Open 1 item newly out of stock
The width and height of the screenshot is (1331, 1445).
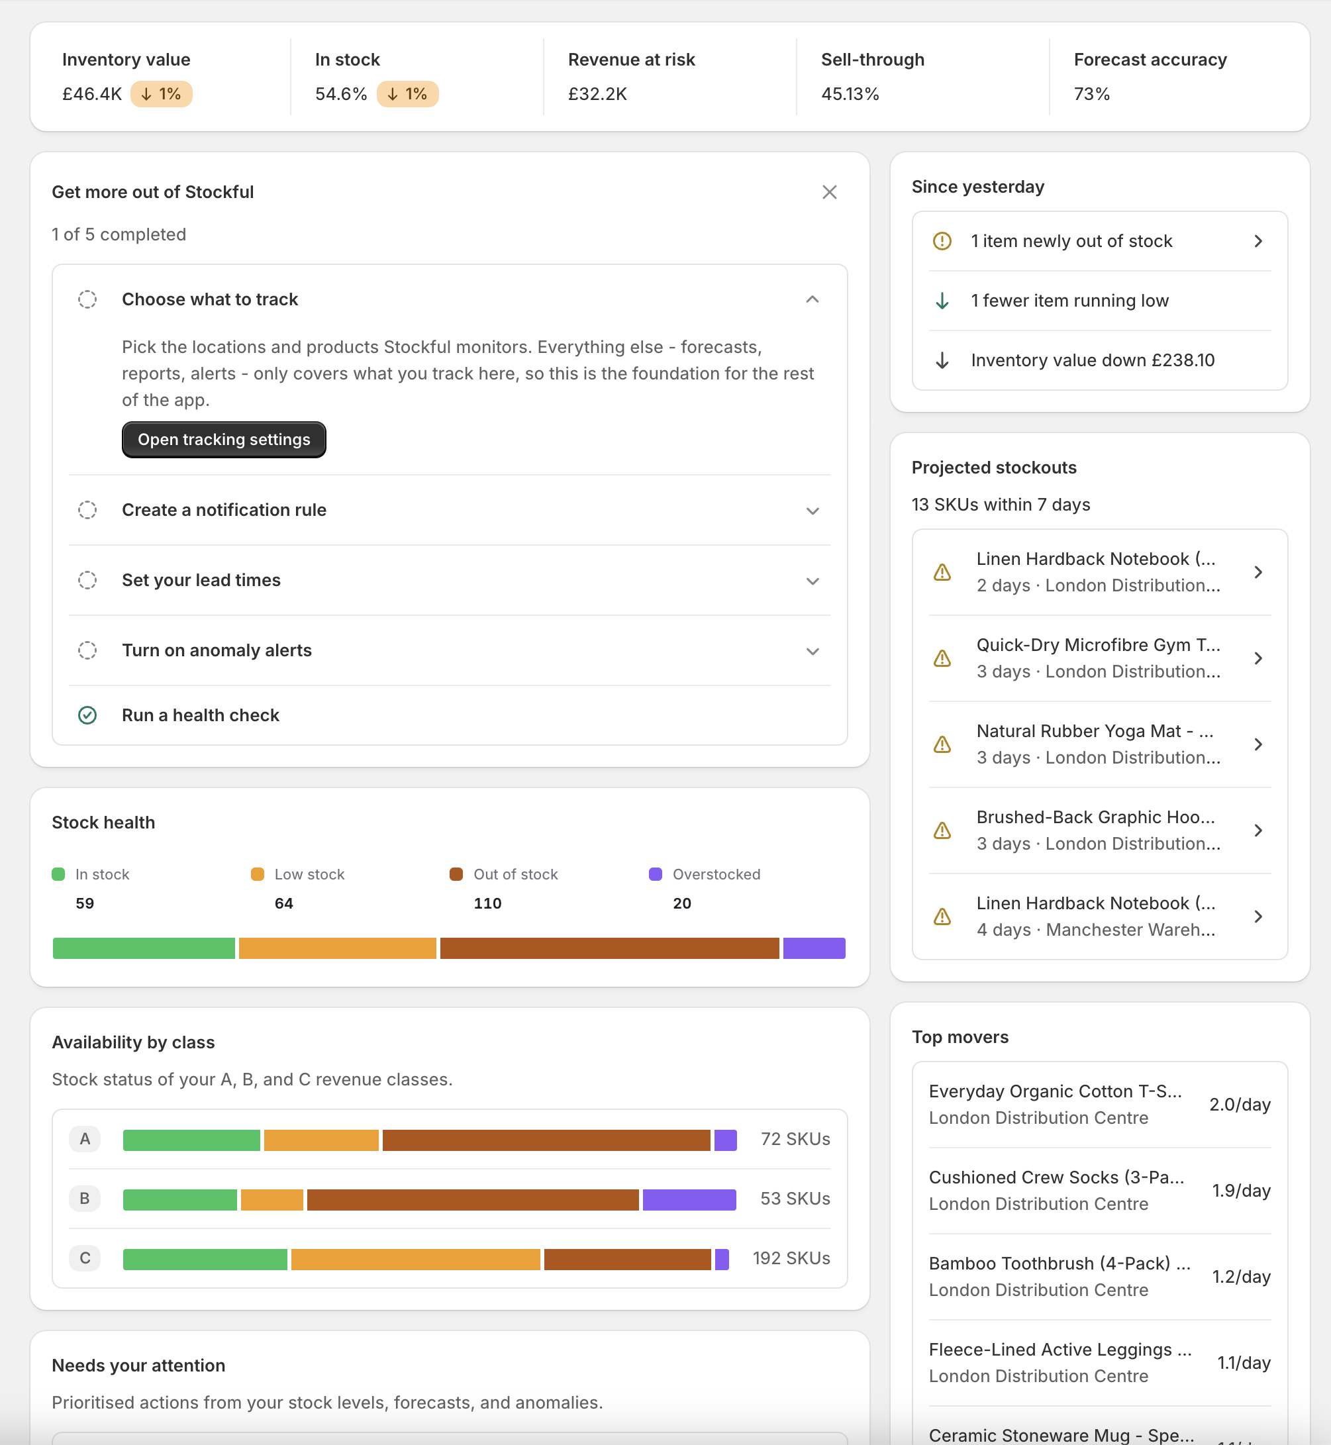click(1099, 241)
